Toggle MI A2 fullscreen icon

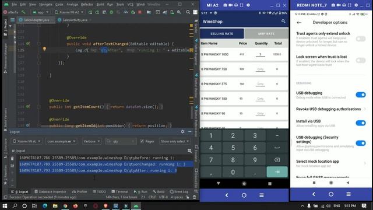click(x=242, y=5)
